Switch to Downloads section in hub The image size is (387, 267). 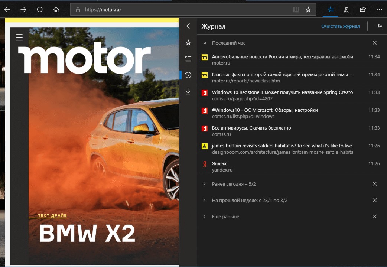(x=188, y=91)
